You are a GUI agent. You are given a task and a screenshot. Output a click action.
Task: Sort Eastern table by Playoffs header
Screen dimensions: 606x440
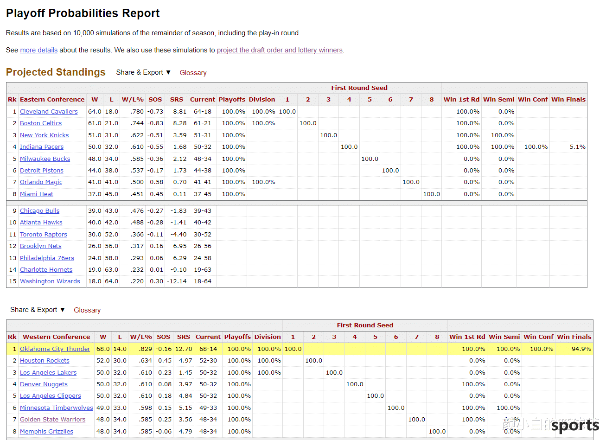click(x=232, y=100)
